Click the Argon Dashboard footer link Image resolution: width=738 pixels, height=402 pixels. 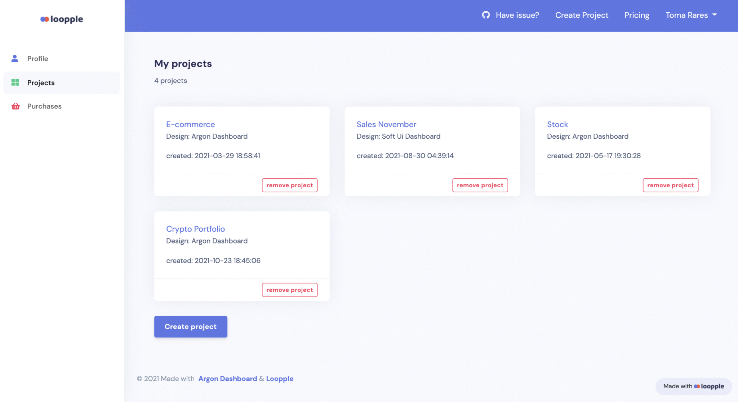(x=227, y=378)
